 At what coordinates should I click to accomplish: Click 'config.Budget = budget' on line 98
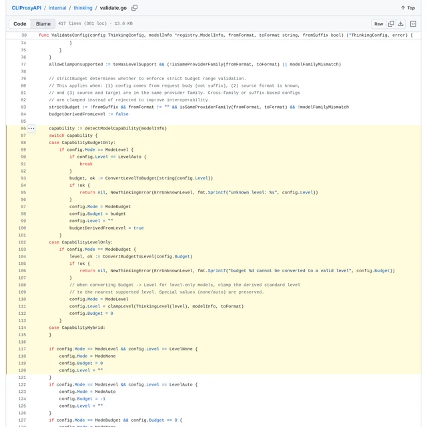click(97, 213)
